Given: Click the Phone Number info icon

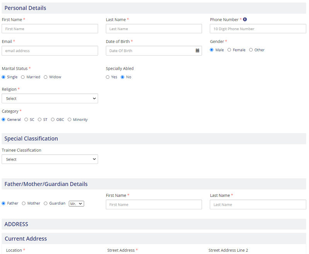Looking at the screenshot, I should 245,19.
